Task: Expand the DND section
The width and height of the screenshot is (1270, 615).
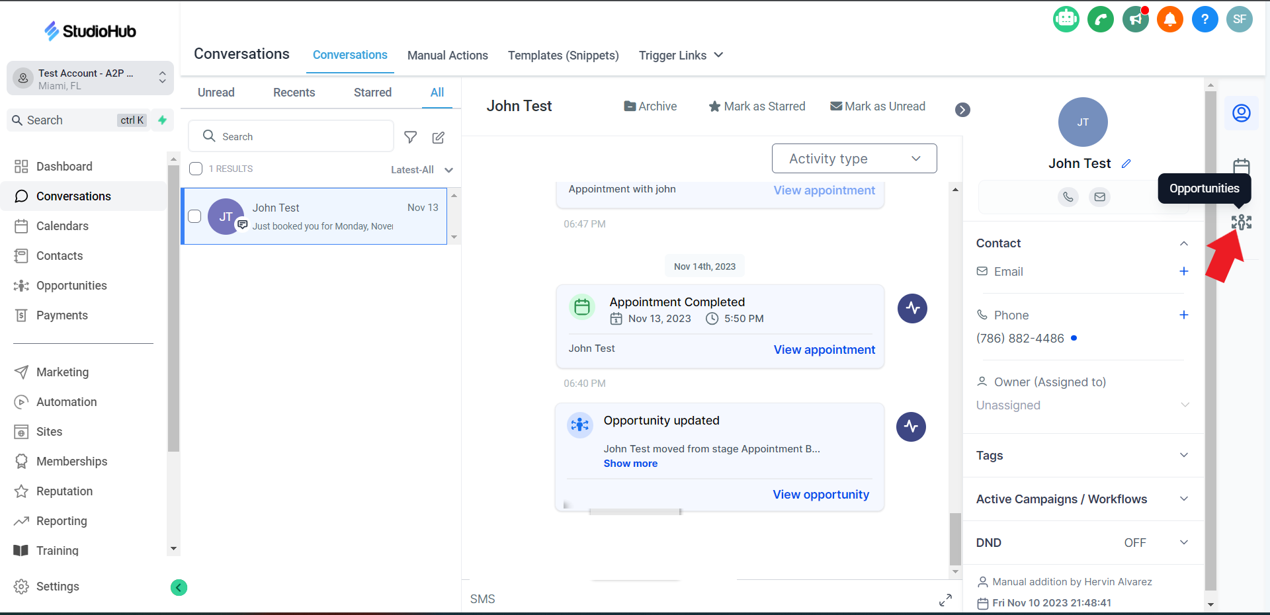Action: (1184, 542)
